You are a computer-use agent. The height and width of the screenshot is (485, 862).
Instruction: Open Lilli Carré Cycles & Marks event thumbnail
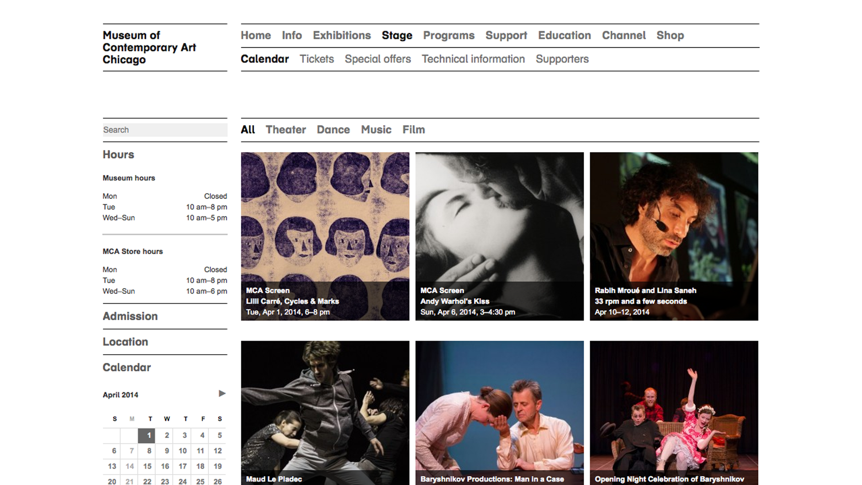tap(325, 236)
